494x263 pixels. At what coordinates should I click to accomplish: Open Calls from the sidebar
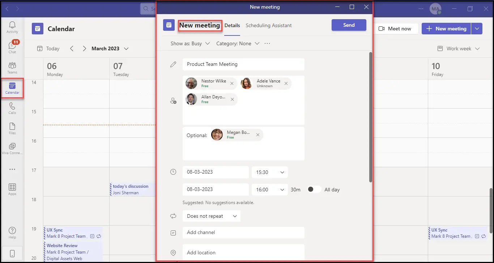(12, 108)
